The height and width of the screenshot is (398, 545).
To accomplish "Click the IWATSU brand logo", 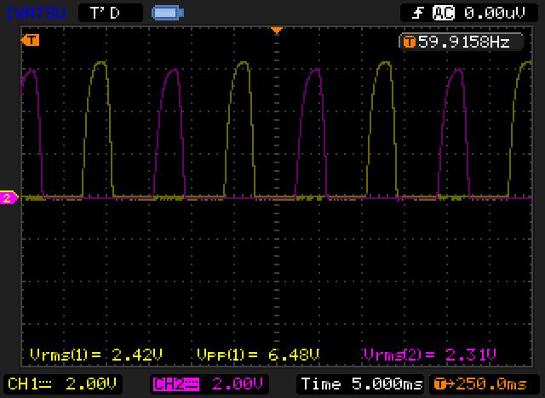I will coord(36,14).
